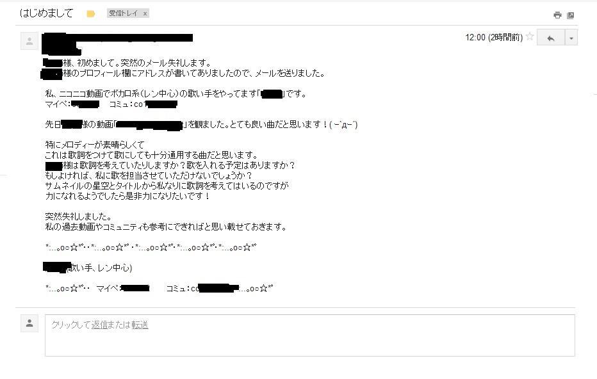Toggle the yellow importance marker beside the subject

point(90,14)
